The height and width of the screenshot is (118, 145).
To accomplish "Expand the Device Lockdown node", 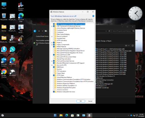I will coord(52,36).
